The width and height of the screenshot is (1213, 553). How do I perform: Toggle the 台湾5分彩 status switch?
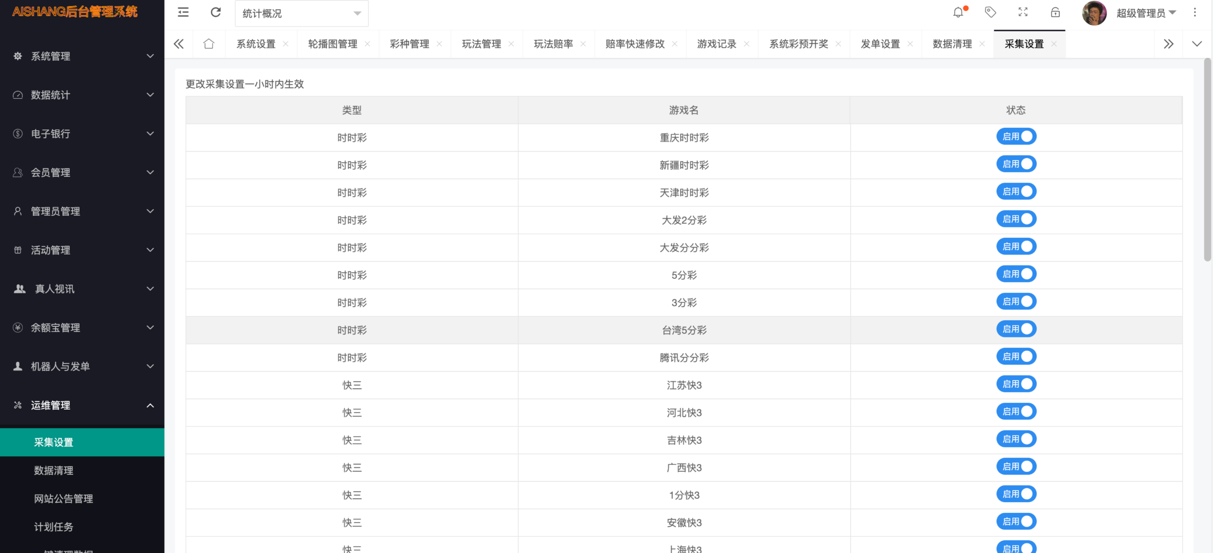click(1016, 329)
